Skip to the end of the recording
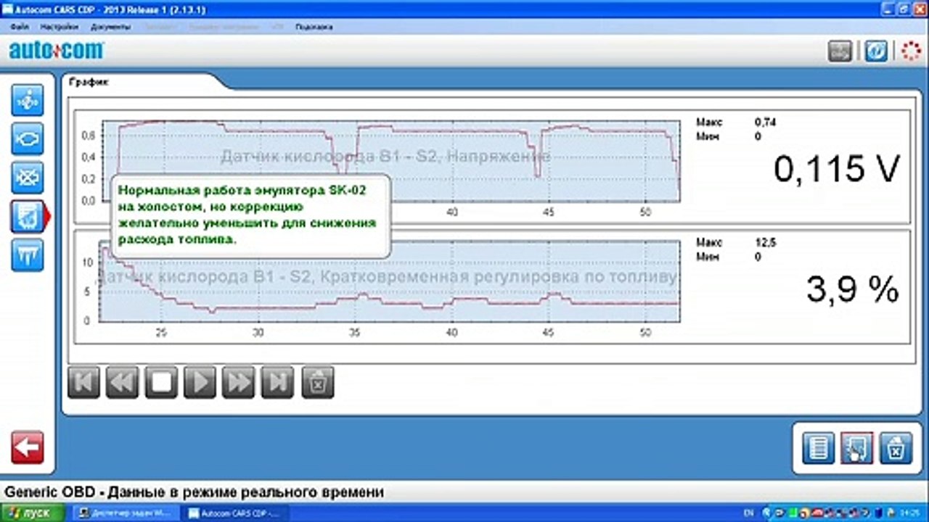 (x=278, y=382)
